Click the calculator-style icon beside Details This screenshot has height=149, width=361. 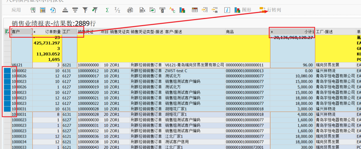(43, 10)
